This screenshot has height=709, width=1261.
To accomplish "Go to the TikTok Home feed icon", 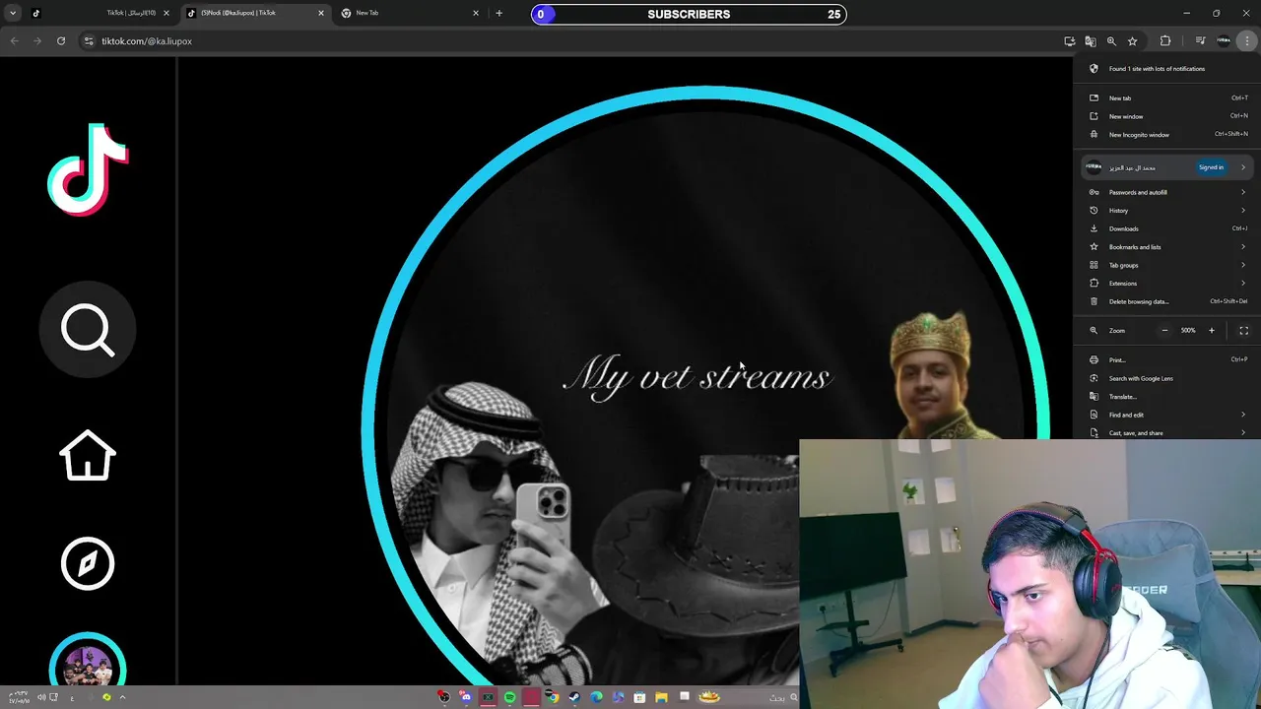I will pyautogui.click(x=88, y=455).
